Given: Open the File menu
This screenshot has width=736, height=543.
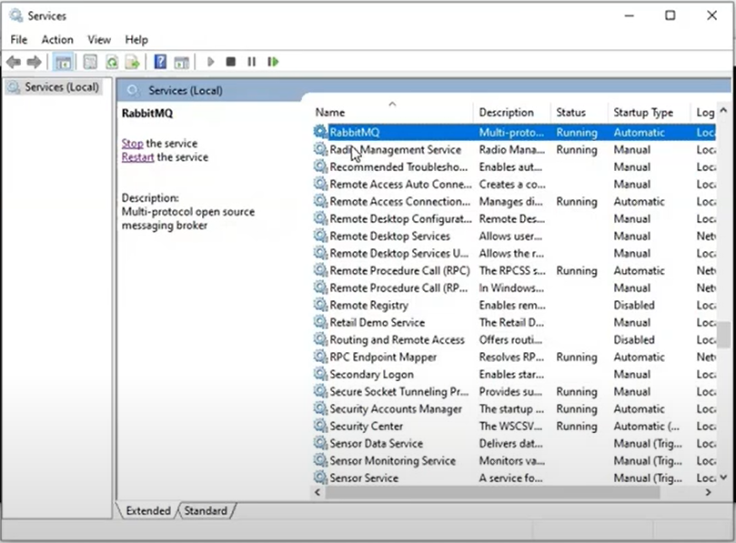Looking at the screenshot, I should [19, 40].
